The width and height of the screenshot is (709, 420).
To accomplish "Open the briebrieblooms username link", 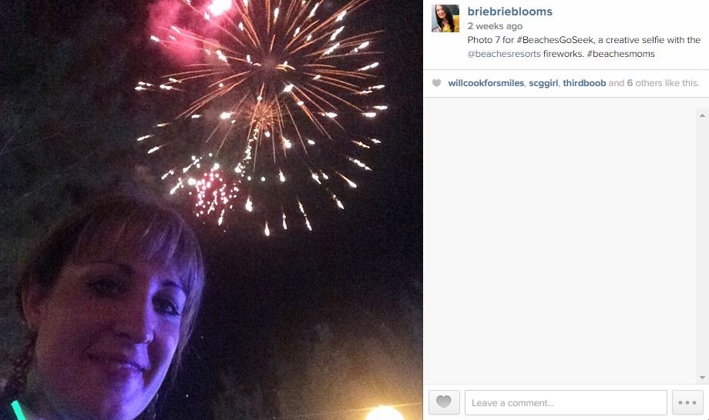I will pos(509,12).
